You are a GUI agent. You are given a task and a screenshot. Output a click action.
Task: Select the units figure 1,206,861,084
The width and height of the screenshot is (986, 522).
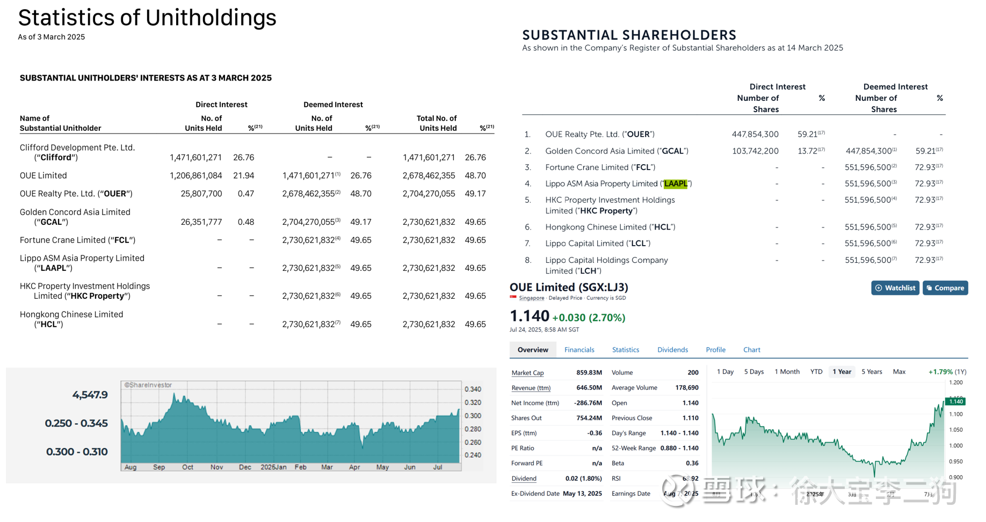[195, 175]
